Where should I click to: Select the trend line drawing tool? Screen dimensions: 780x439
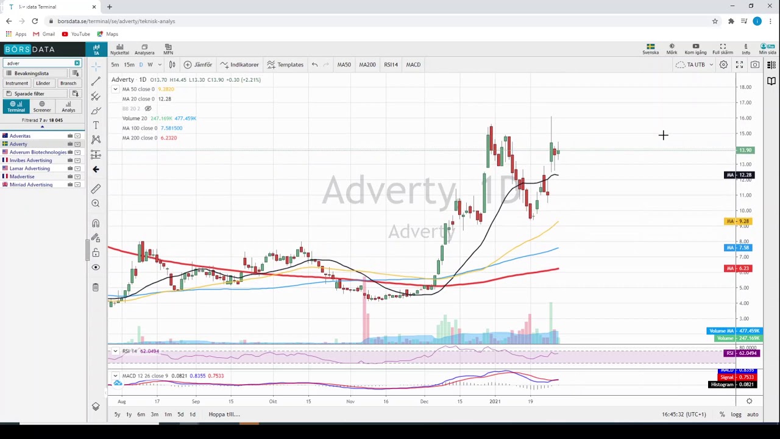point(96,81)
